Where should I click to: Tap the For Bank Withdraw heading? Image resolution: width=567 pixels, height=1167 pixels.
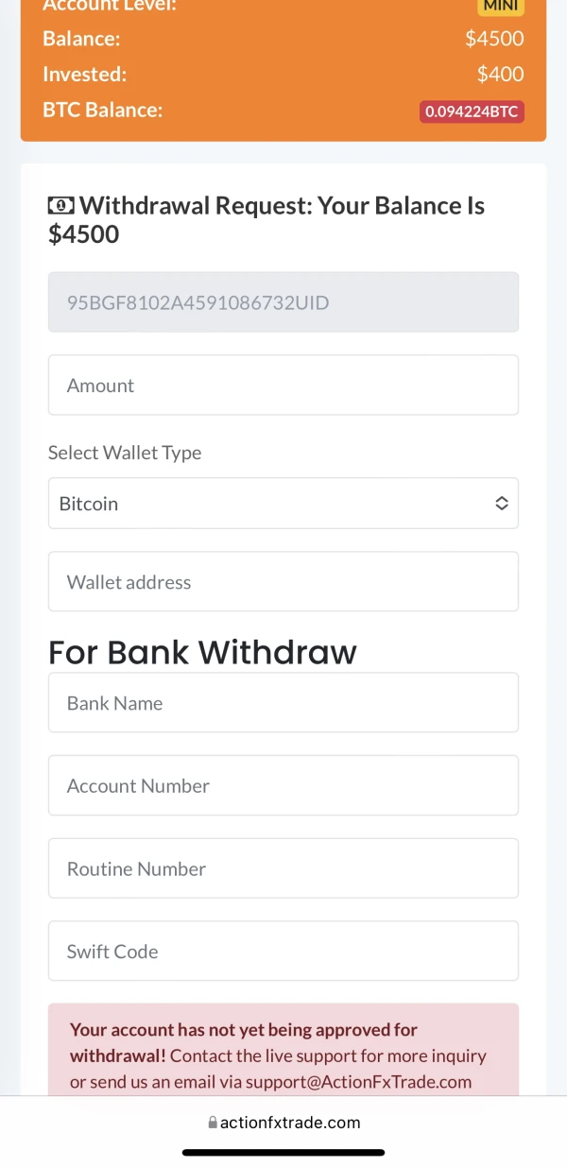pyautogui.click(x=202, y=652)
